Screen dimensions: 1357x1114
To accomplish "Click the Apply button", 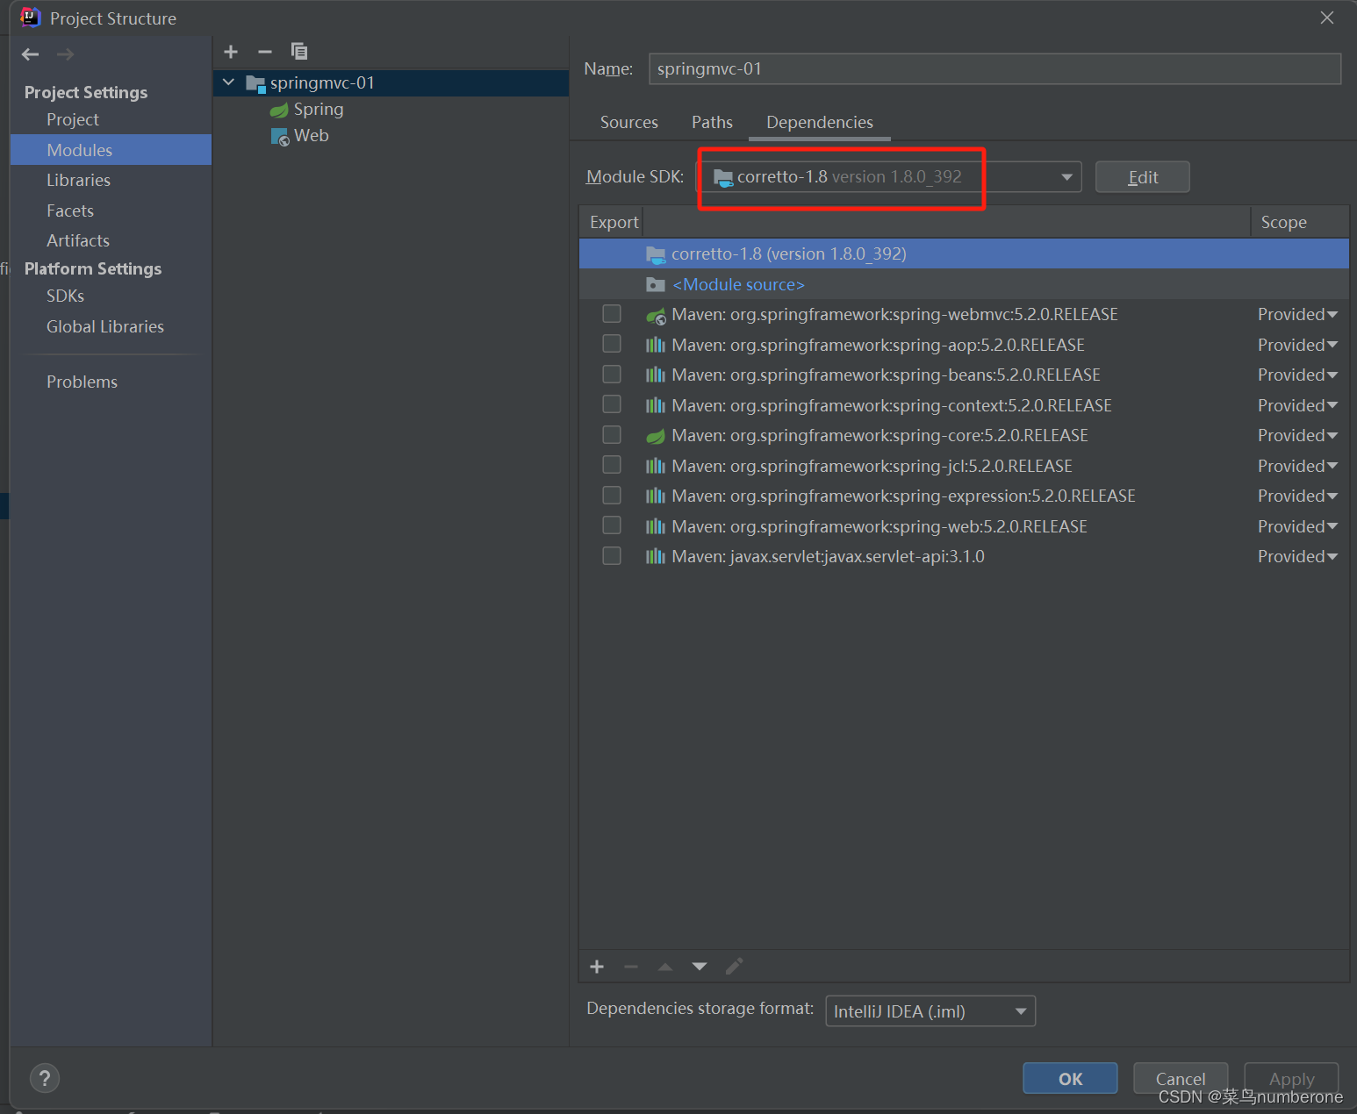I will point(1291,1079).
